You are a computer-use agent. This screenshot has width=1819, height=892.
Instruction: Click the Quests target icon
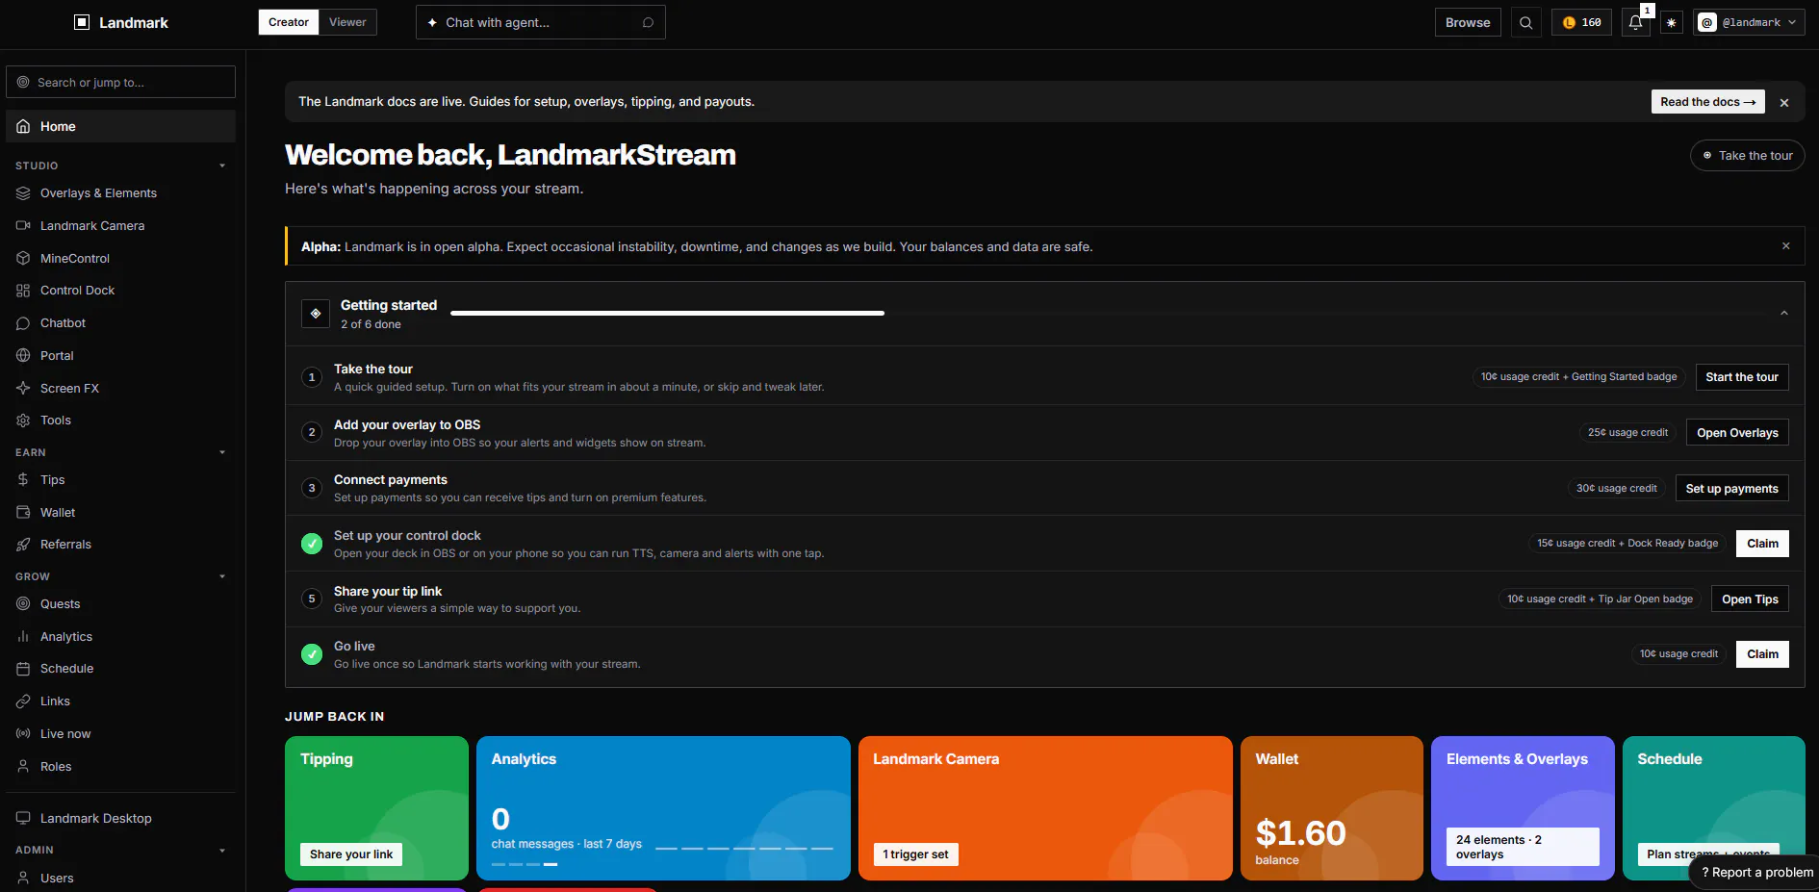tap(23, 603)
